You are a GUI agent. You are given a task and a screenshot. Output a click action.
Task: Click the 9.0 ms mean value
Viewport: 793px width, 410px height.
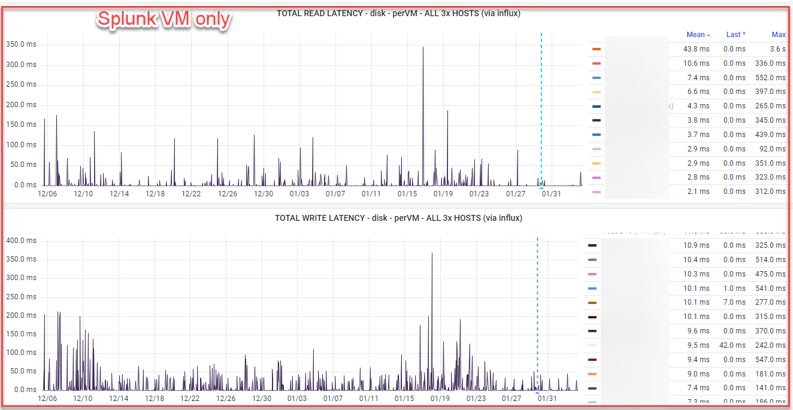point(698,374)
